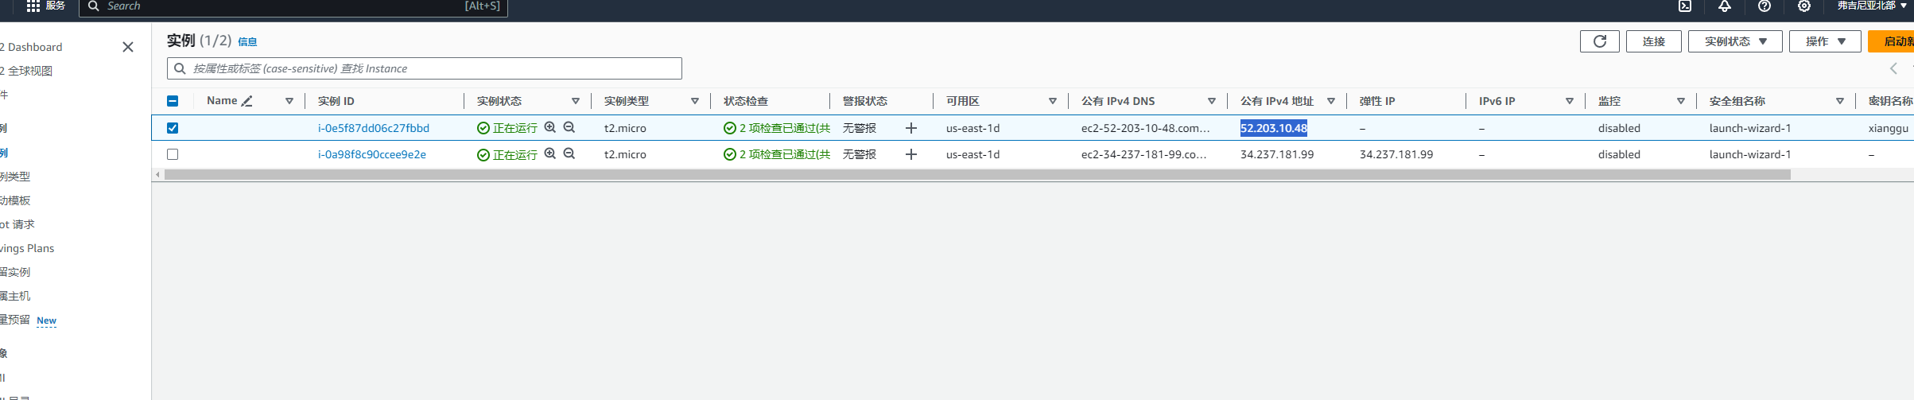Click the orange 启动 launch button

click(1892, 41)
